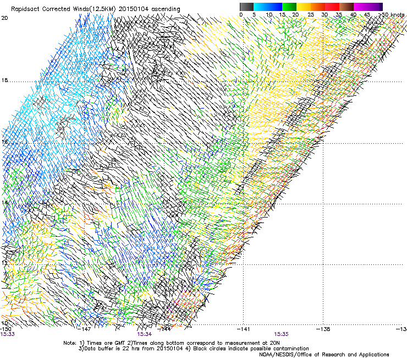
Task: Click the gray 0-5 knots legend swatch
Action: (246, 7)
